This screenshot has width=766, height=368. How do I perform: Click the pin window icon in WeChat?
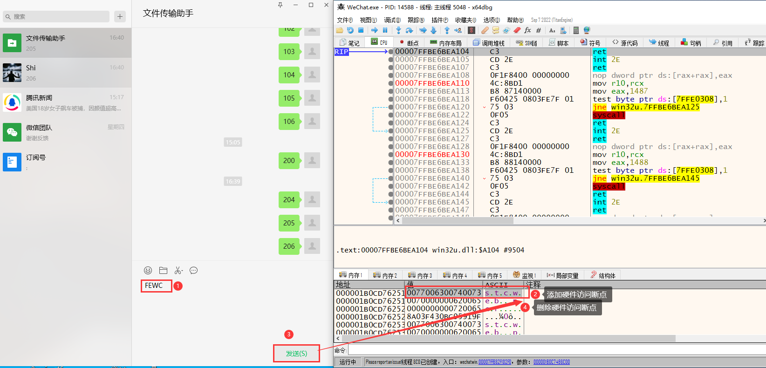tap(280, 5)
